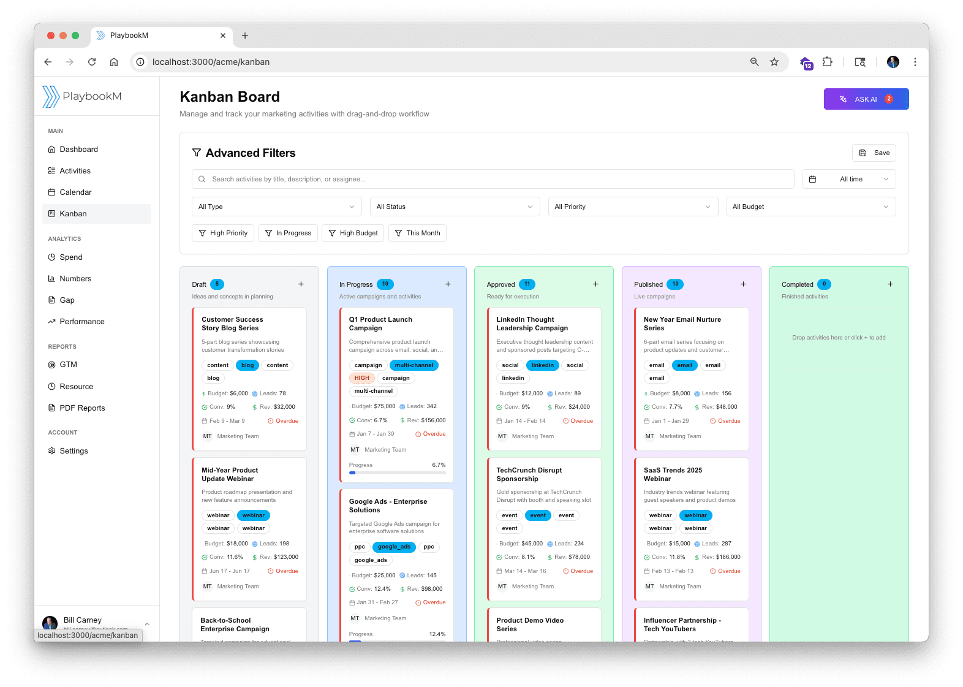Click the Approved column count badge
The height and width of the screenshot is (687, 963).
tap(527, 284)
